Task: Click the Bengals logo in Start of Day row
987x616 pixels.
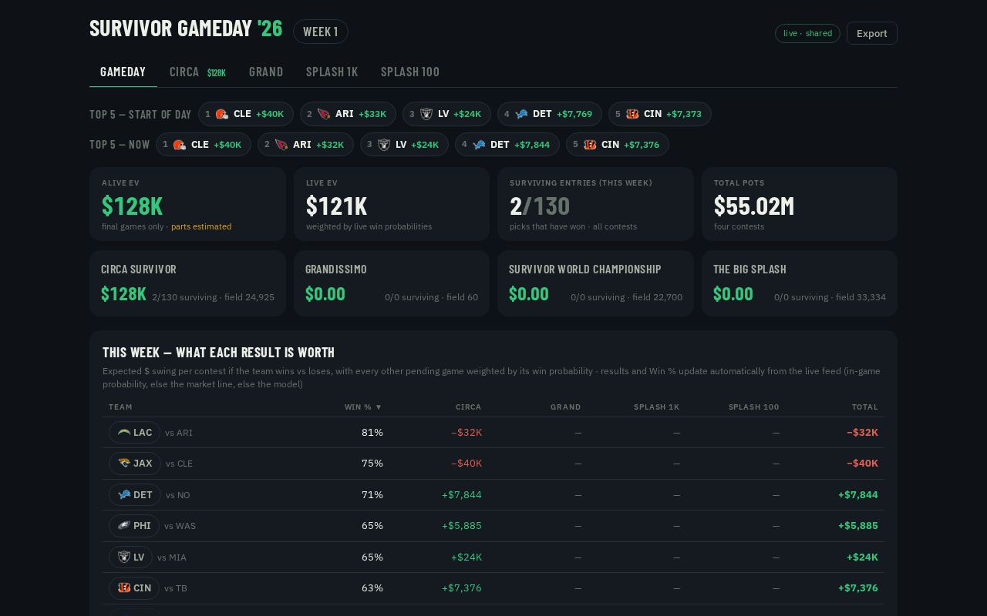Action: [632, 114]
